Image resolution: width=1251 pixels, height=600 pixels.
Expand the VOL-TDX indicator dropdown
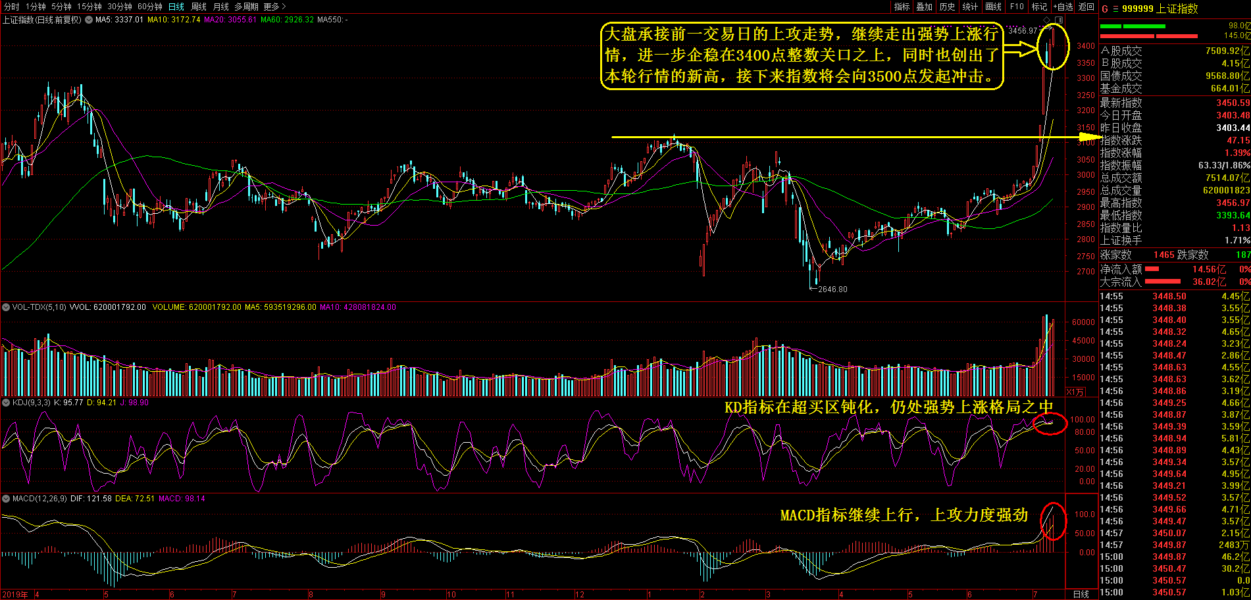click(x=6, y=307)
